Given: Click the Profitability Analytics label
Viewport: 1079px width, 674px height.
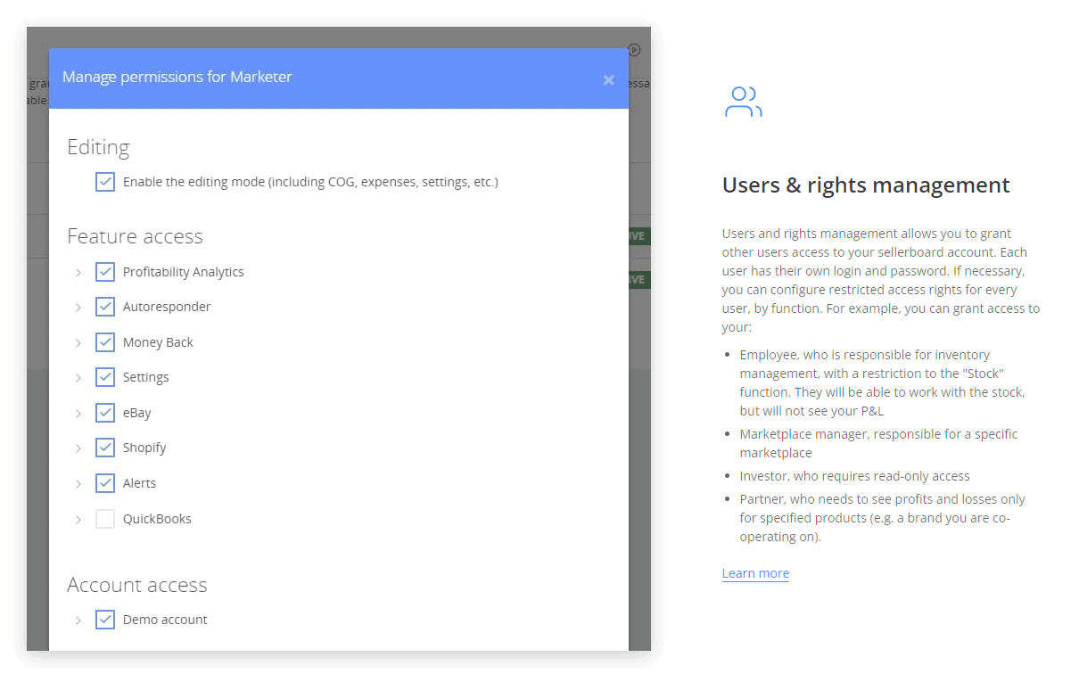Looking at the screenshot, I should click(184, 272).
